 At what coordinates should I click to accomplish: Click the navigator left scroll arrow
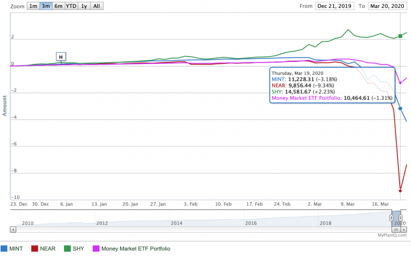(13, 230)
